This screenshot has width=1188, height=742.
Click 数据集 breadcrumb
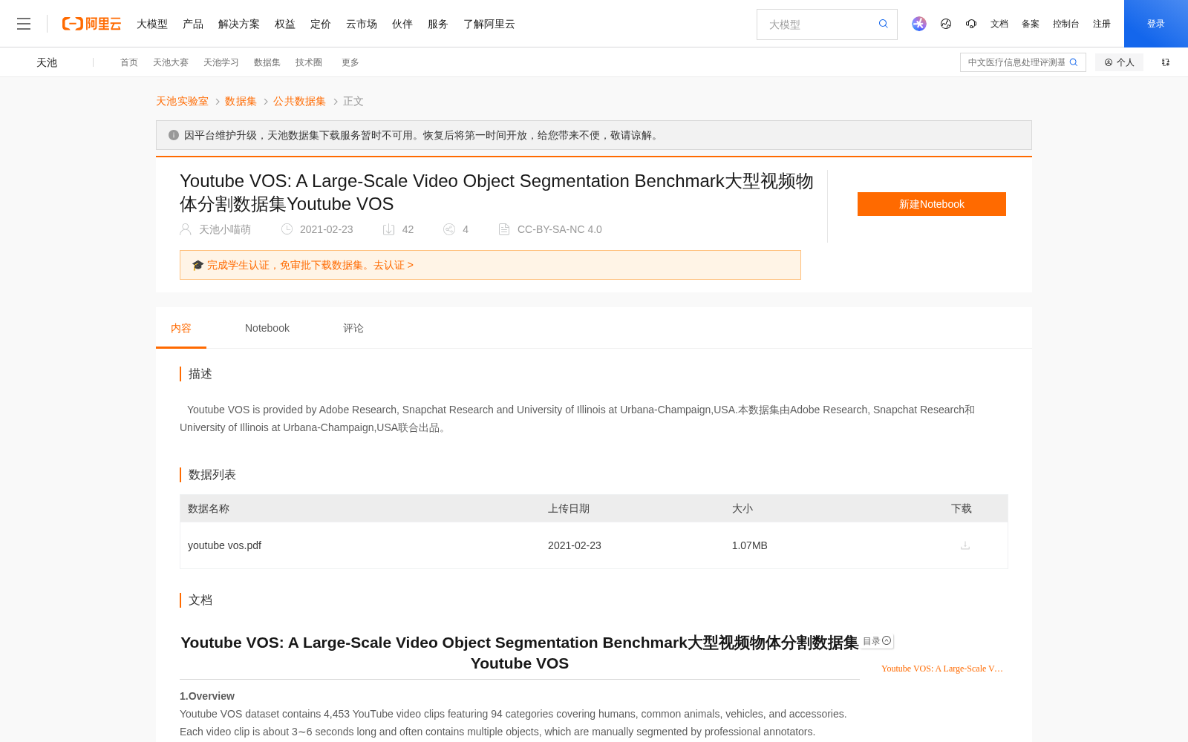pyautogui.click(x=241, y=101)
